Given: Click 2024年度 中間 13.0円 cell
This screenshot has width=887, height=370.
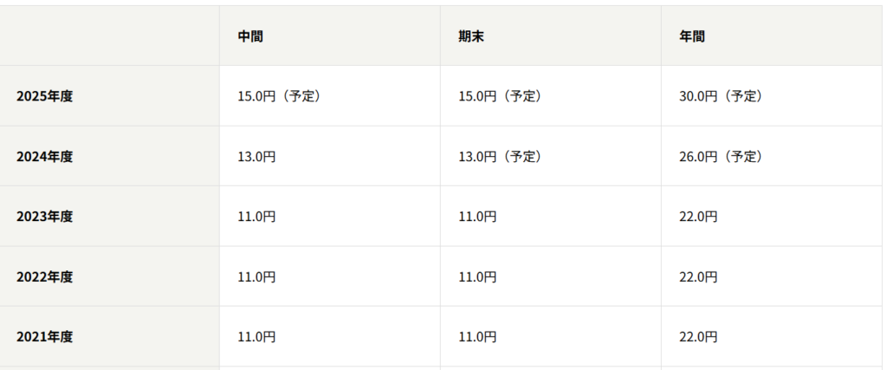Looking at the screenshot, I should (257, 157).
